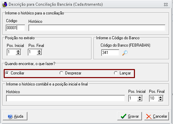Select the Lançar radio option
Screen dimensions: 173x124
click(116, 73)
